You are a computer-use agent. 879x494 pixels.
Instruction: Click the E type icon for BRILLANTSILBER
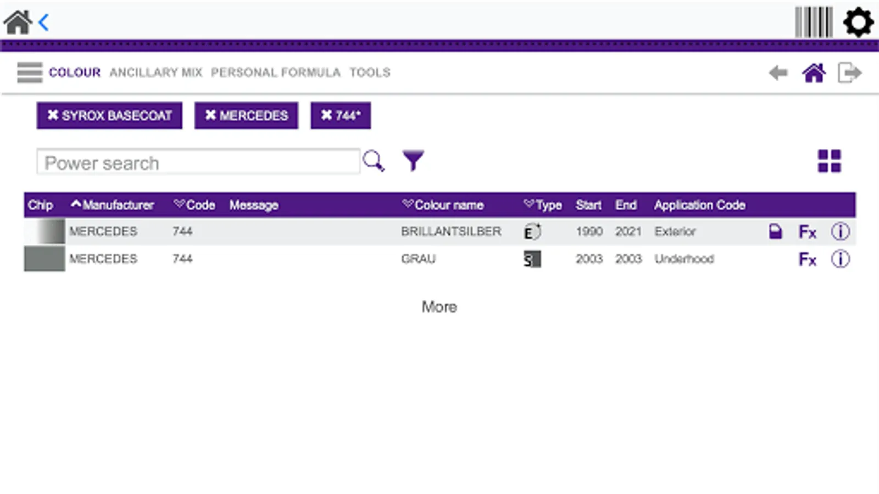[x=532, y=232]
